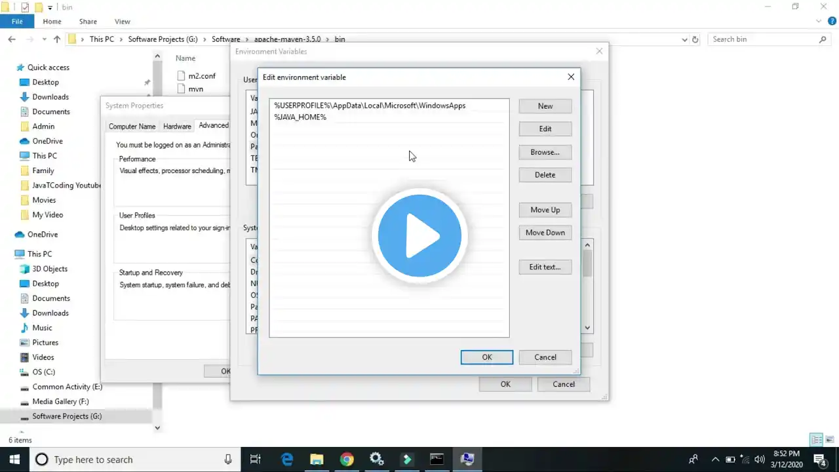Open the notification center icon
Screen dimensions: 839x472
pos(819,460)
